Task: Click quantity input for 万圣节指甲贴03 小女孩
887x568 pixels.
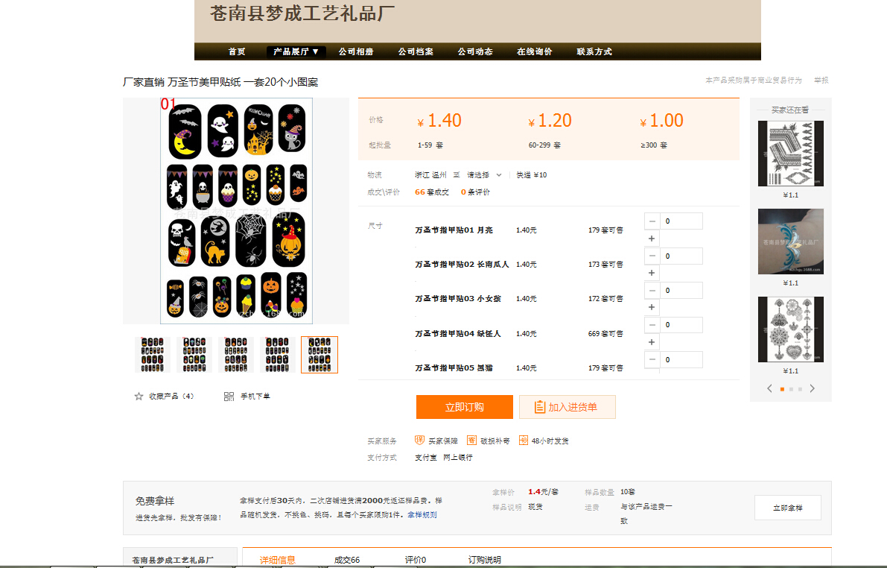Action: [x=681, y=290]
